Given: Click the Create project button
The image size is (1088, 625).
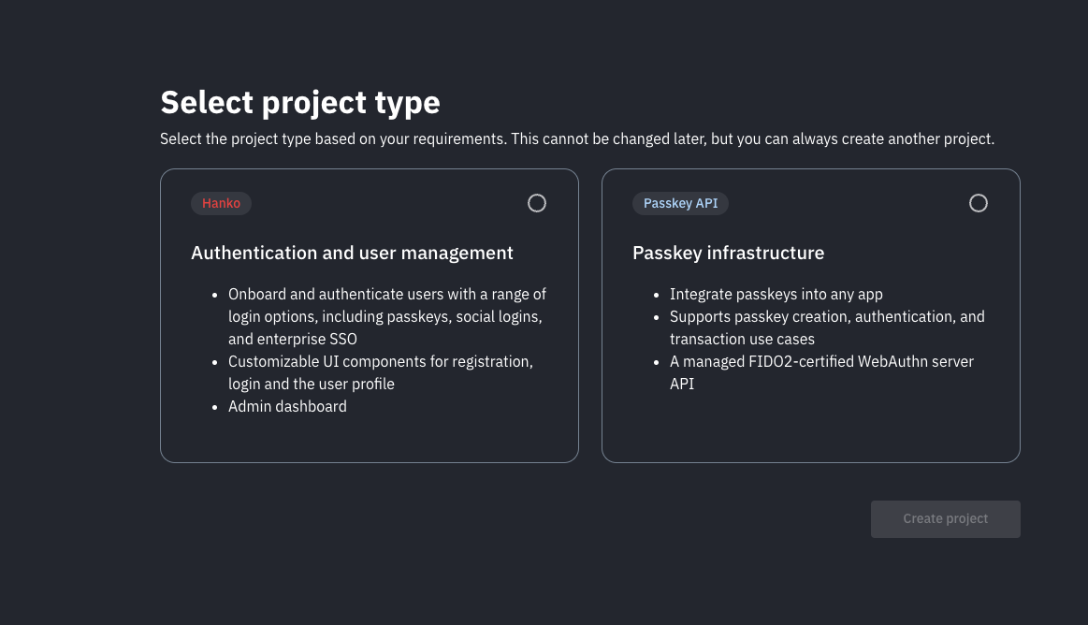Looking at the screenshot, I should (x=945, y=519).
